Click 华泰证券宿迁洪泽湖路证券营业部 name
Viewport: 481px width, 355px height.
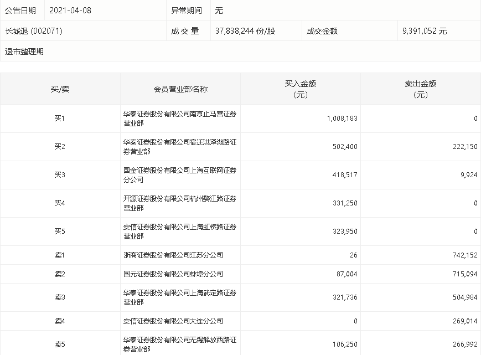click(180, 147)
